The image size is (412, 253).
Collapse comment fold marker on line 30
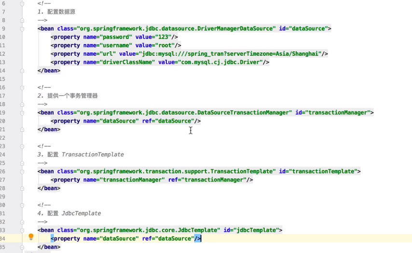22,205
